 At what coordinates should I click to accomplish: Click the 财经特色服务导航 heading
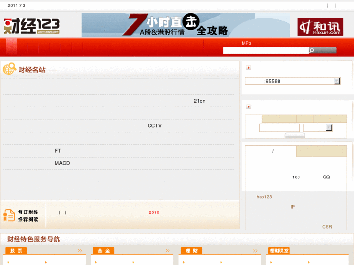34,239
